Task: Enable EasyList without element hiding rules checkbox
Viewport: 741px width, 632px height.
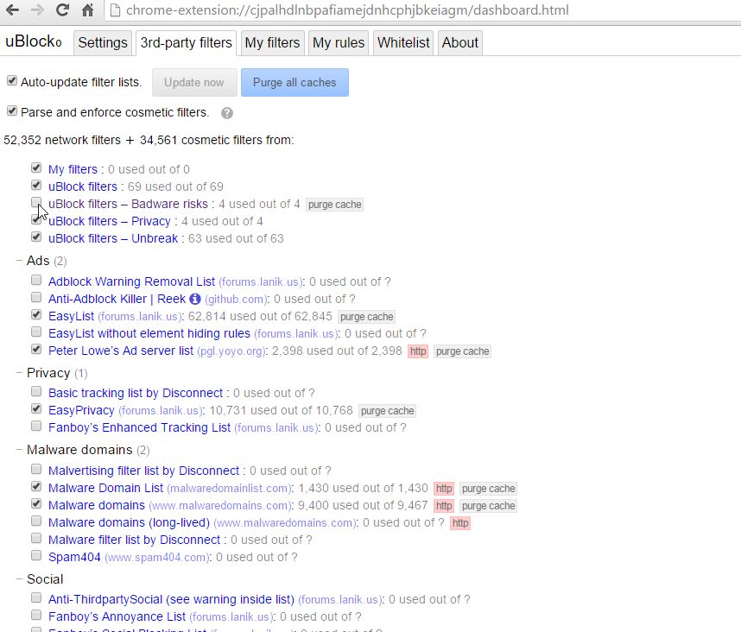Action: tap(36, 332)
